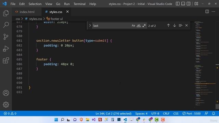Expand the css folder breadcrumb
Image resolution: width=219 pixels, height=123 pixels.
pyautogui.click(x=18, y=19)
